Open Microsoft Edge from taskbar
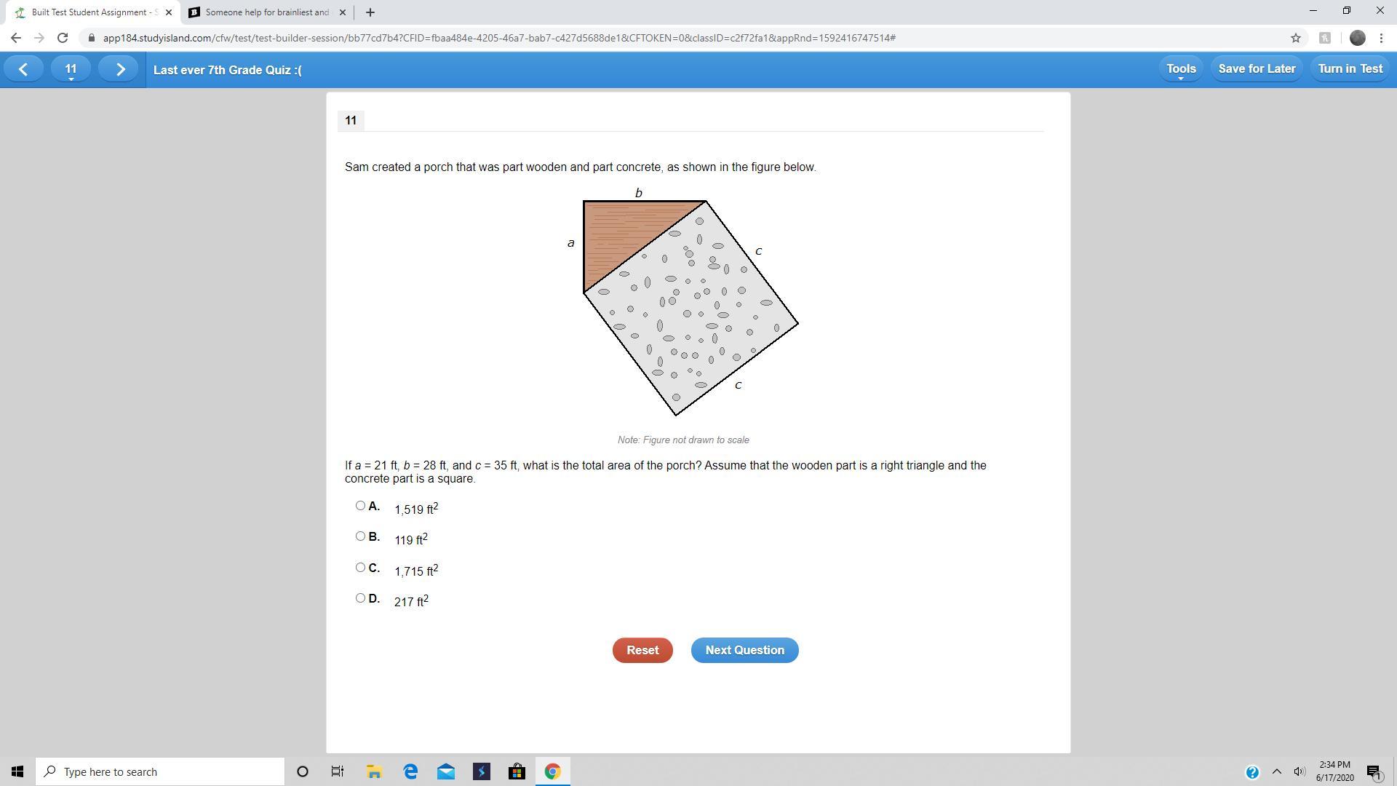This screenshot has width=1397, height=786. pyautogui.click(x=410, y=771)
